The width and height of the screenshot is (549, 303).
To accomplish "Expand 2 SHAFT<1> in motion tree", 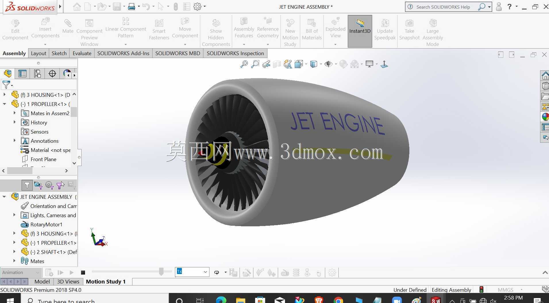I will click(14, 252).
